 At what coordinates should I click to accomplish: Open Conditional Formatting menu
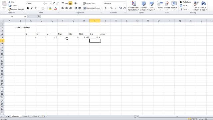pos(133,6)
